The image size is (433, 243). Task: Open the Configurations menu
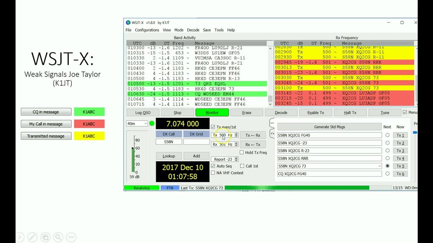[x=147, y=30]
